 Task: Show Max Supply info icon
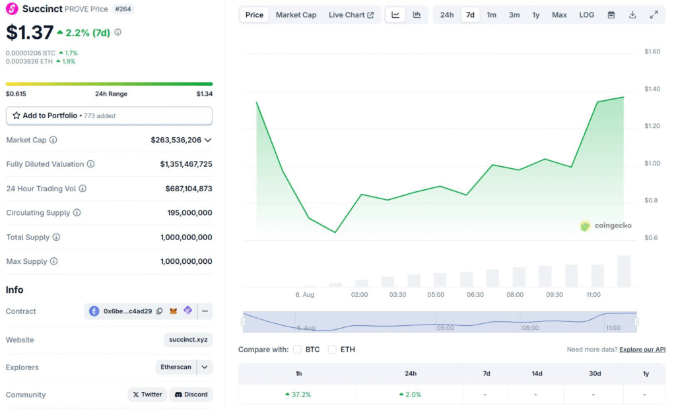53,262
